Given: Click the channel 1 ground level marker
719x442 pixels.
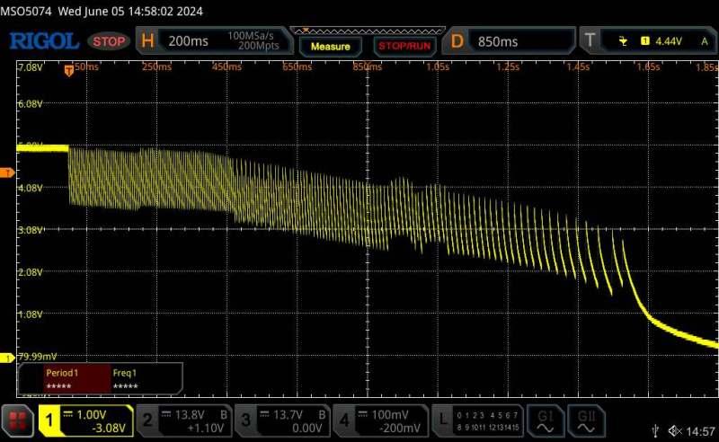Looking at the screenshot, I should (7, 357).
